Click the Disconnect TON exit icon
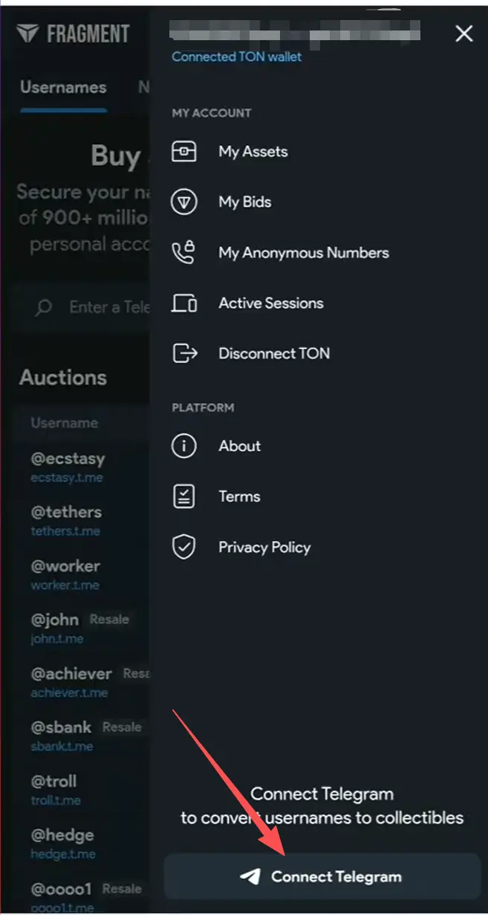 coord(183,353)
